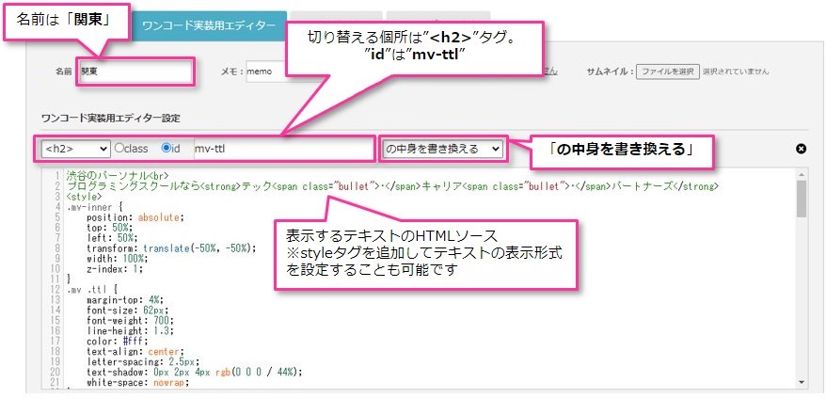Open the の中身を書き換える action dropdown

[x=442, y=150]
